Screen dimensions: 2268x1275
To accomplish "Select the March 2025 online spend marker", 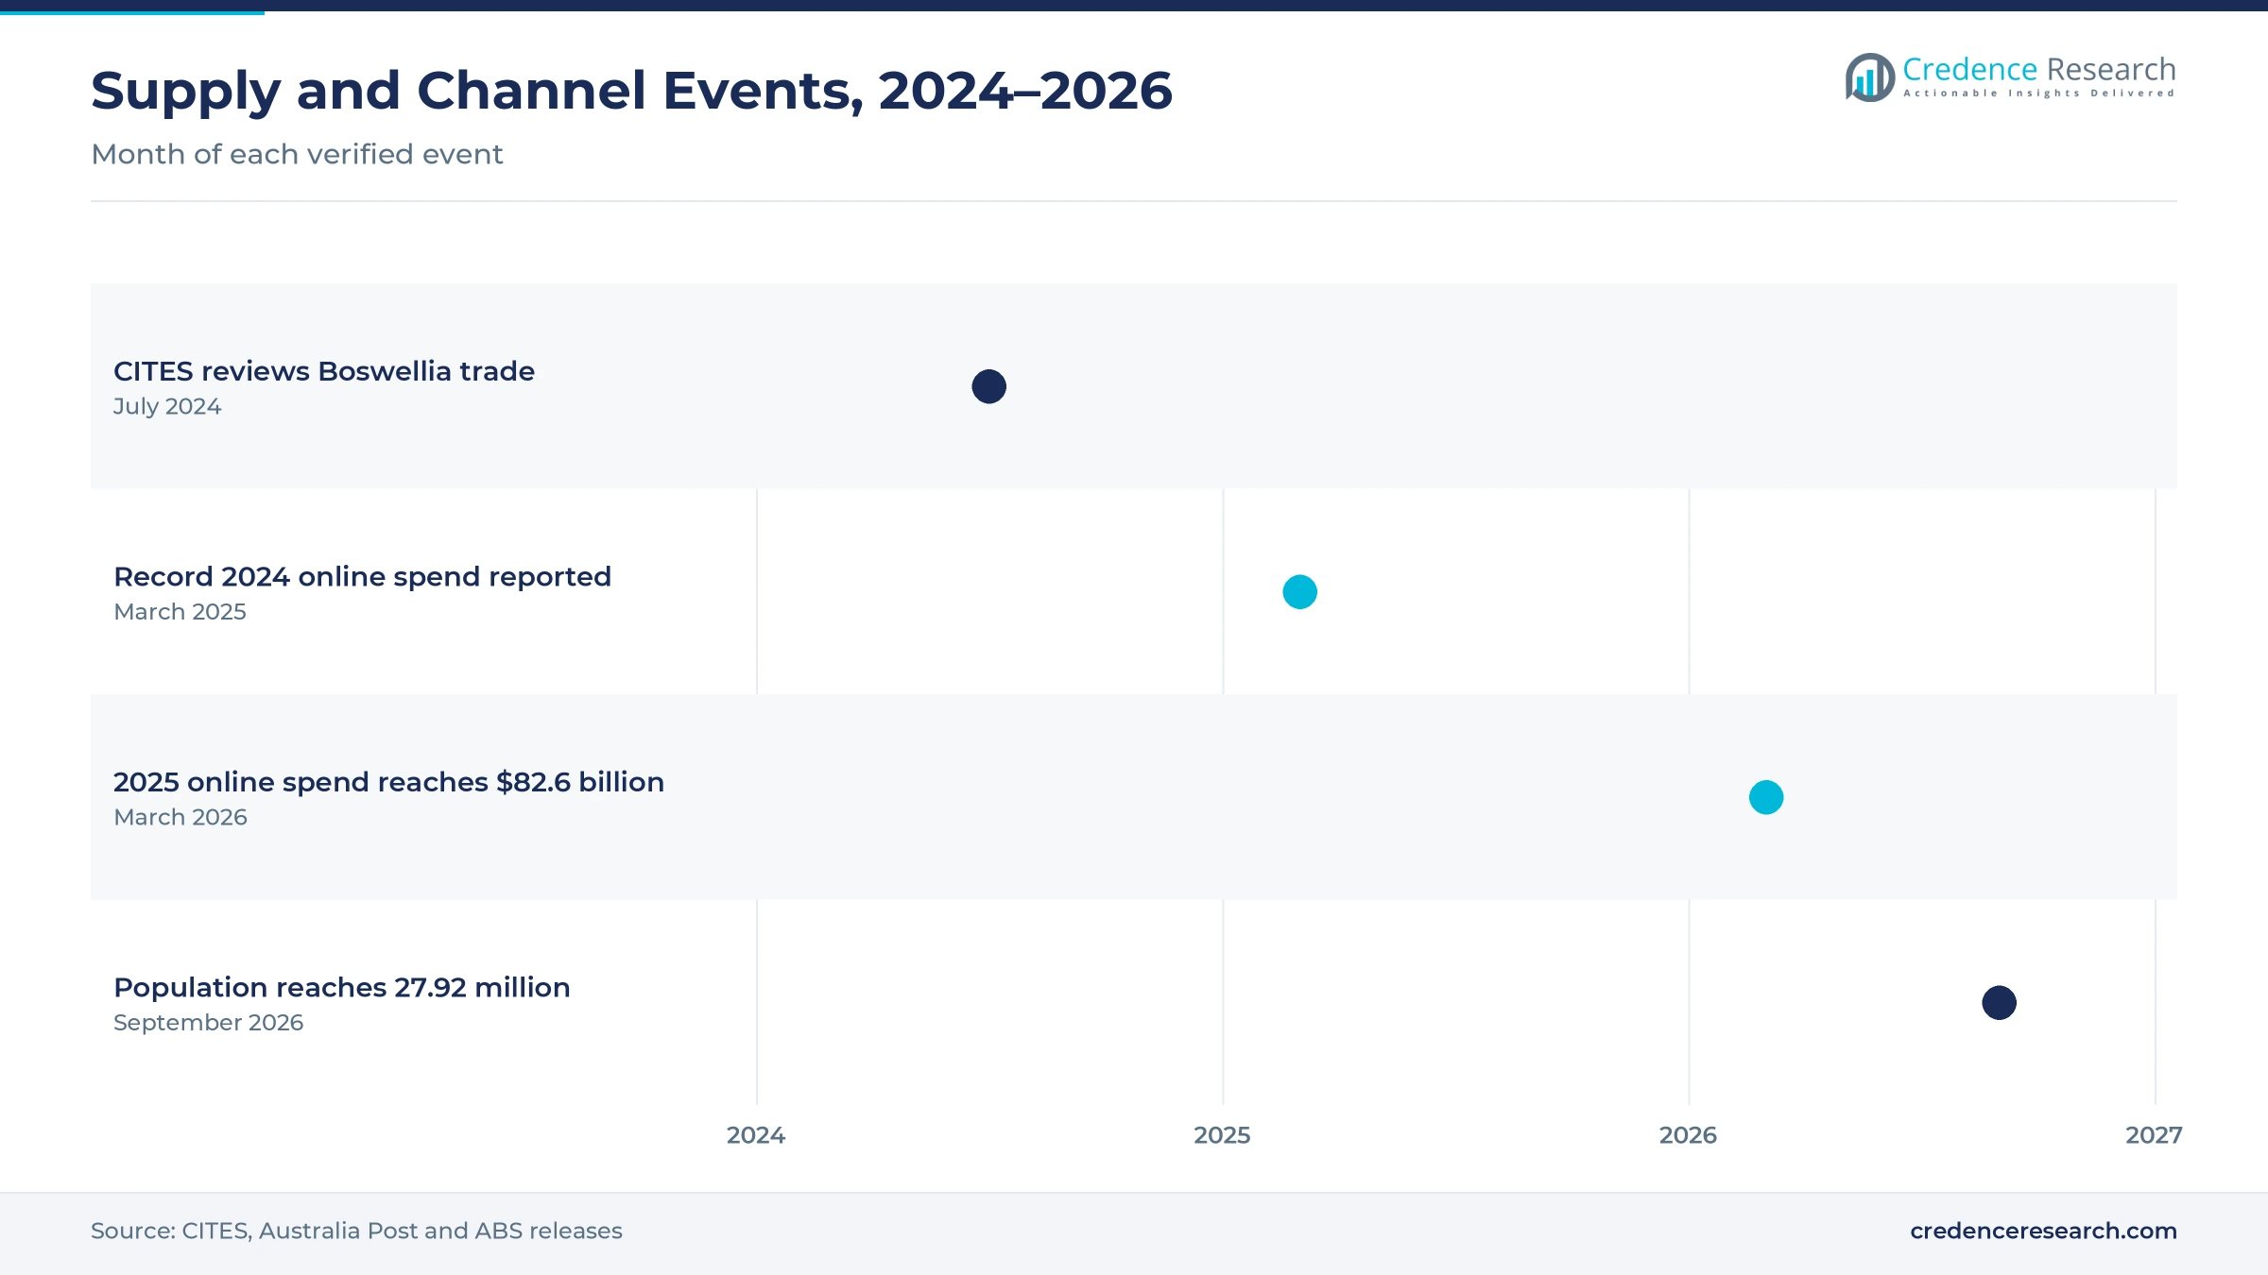I will coord(1299,592).
